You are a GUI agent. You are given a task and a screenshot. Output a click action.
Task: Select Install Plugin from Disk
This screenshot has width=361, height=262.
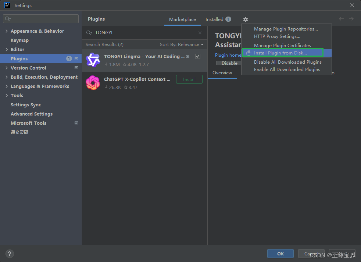tap(286, 53)
